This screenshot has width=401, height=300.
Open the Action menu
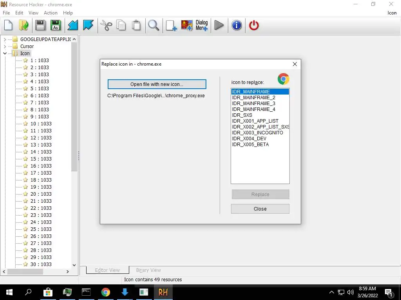(51, 13)
